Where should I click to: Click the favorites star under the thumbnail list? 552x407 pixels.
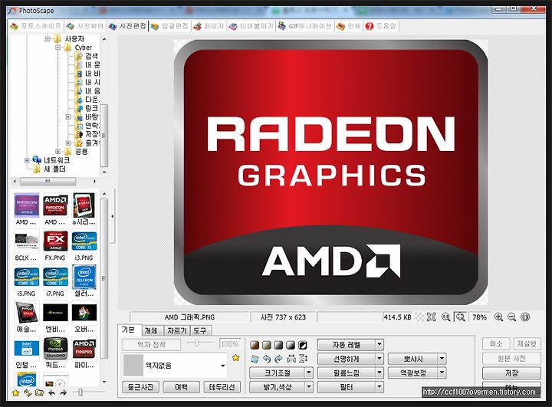[x=15, y=392]
